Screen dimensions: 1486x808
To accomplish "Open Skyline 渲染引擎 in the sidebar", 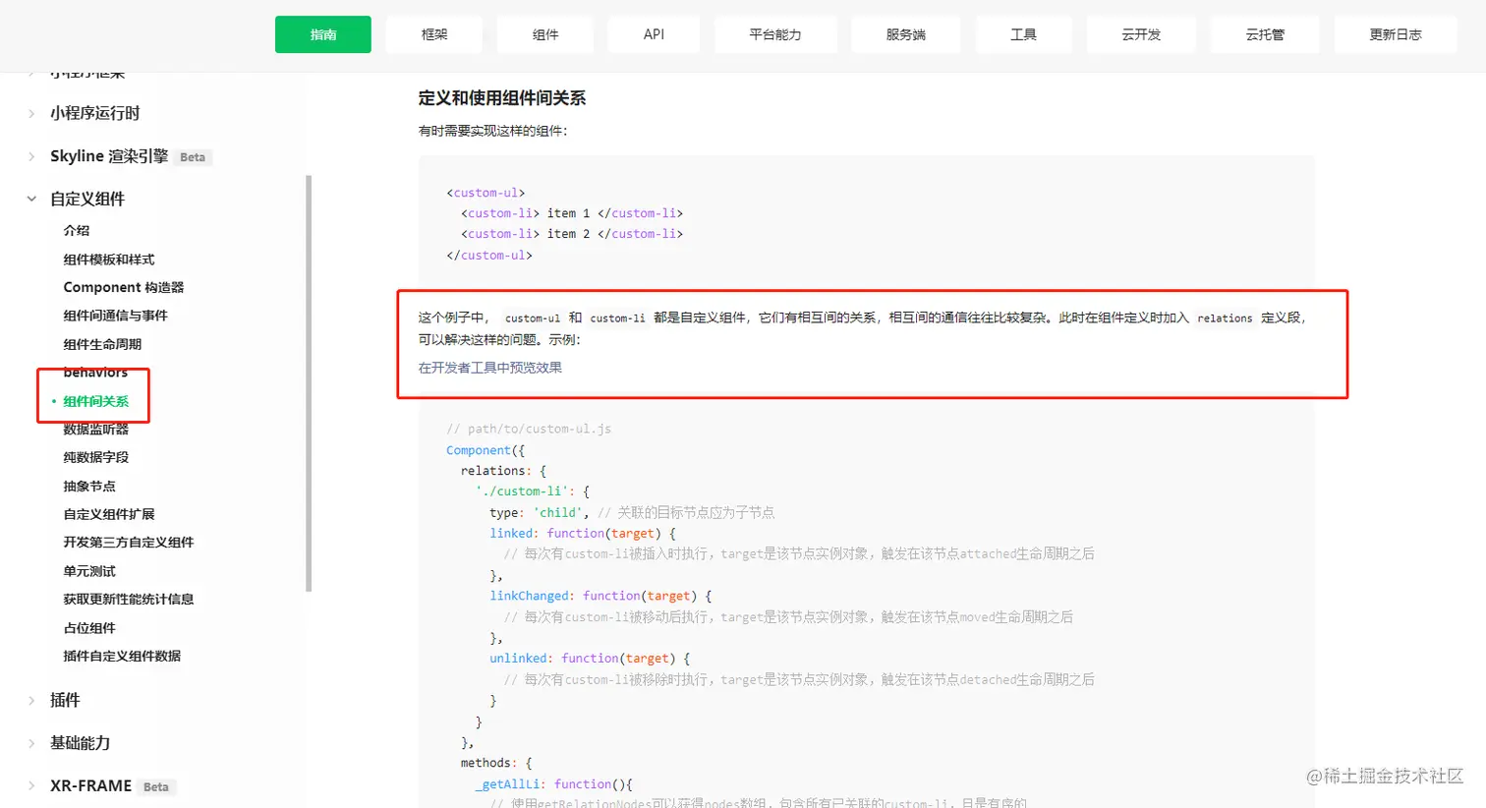I will point(109,156).
